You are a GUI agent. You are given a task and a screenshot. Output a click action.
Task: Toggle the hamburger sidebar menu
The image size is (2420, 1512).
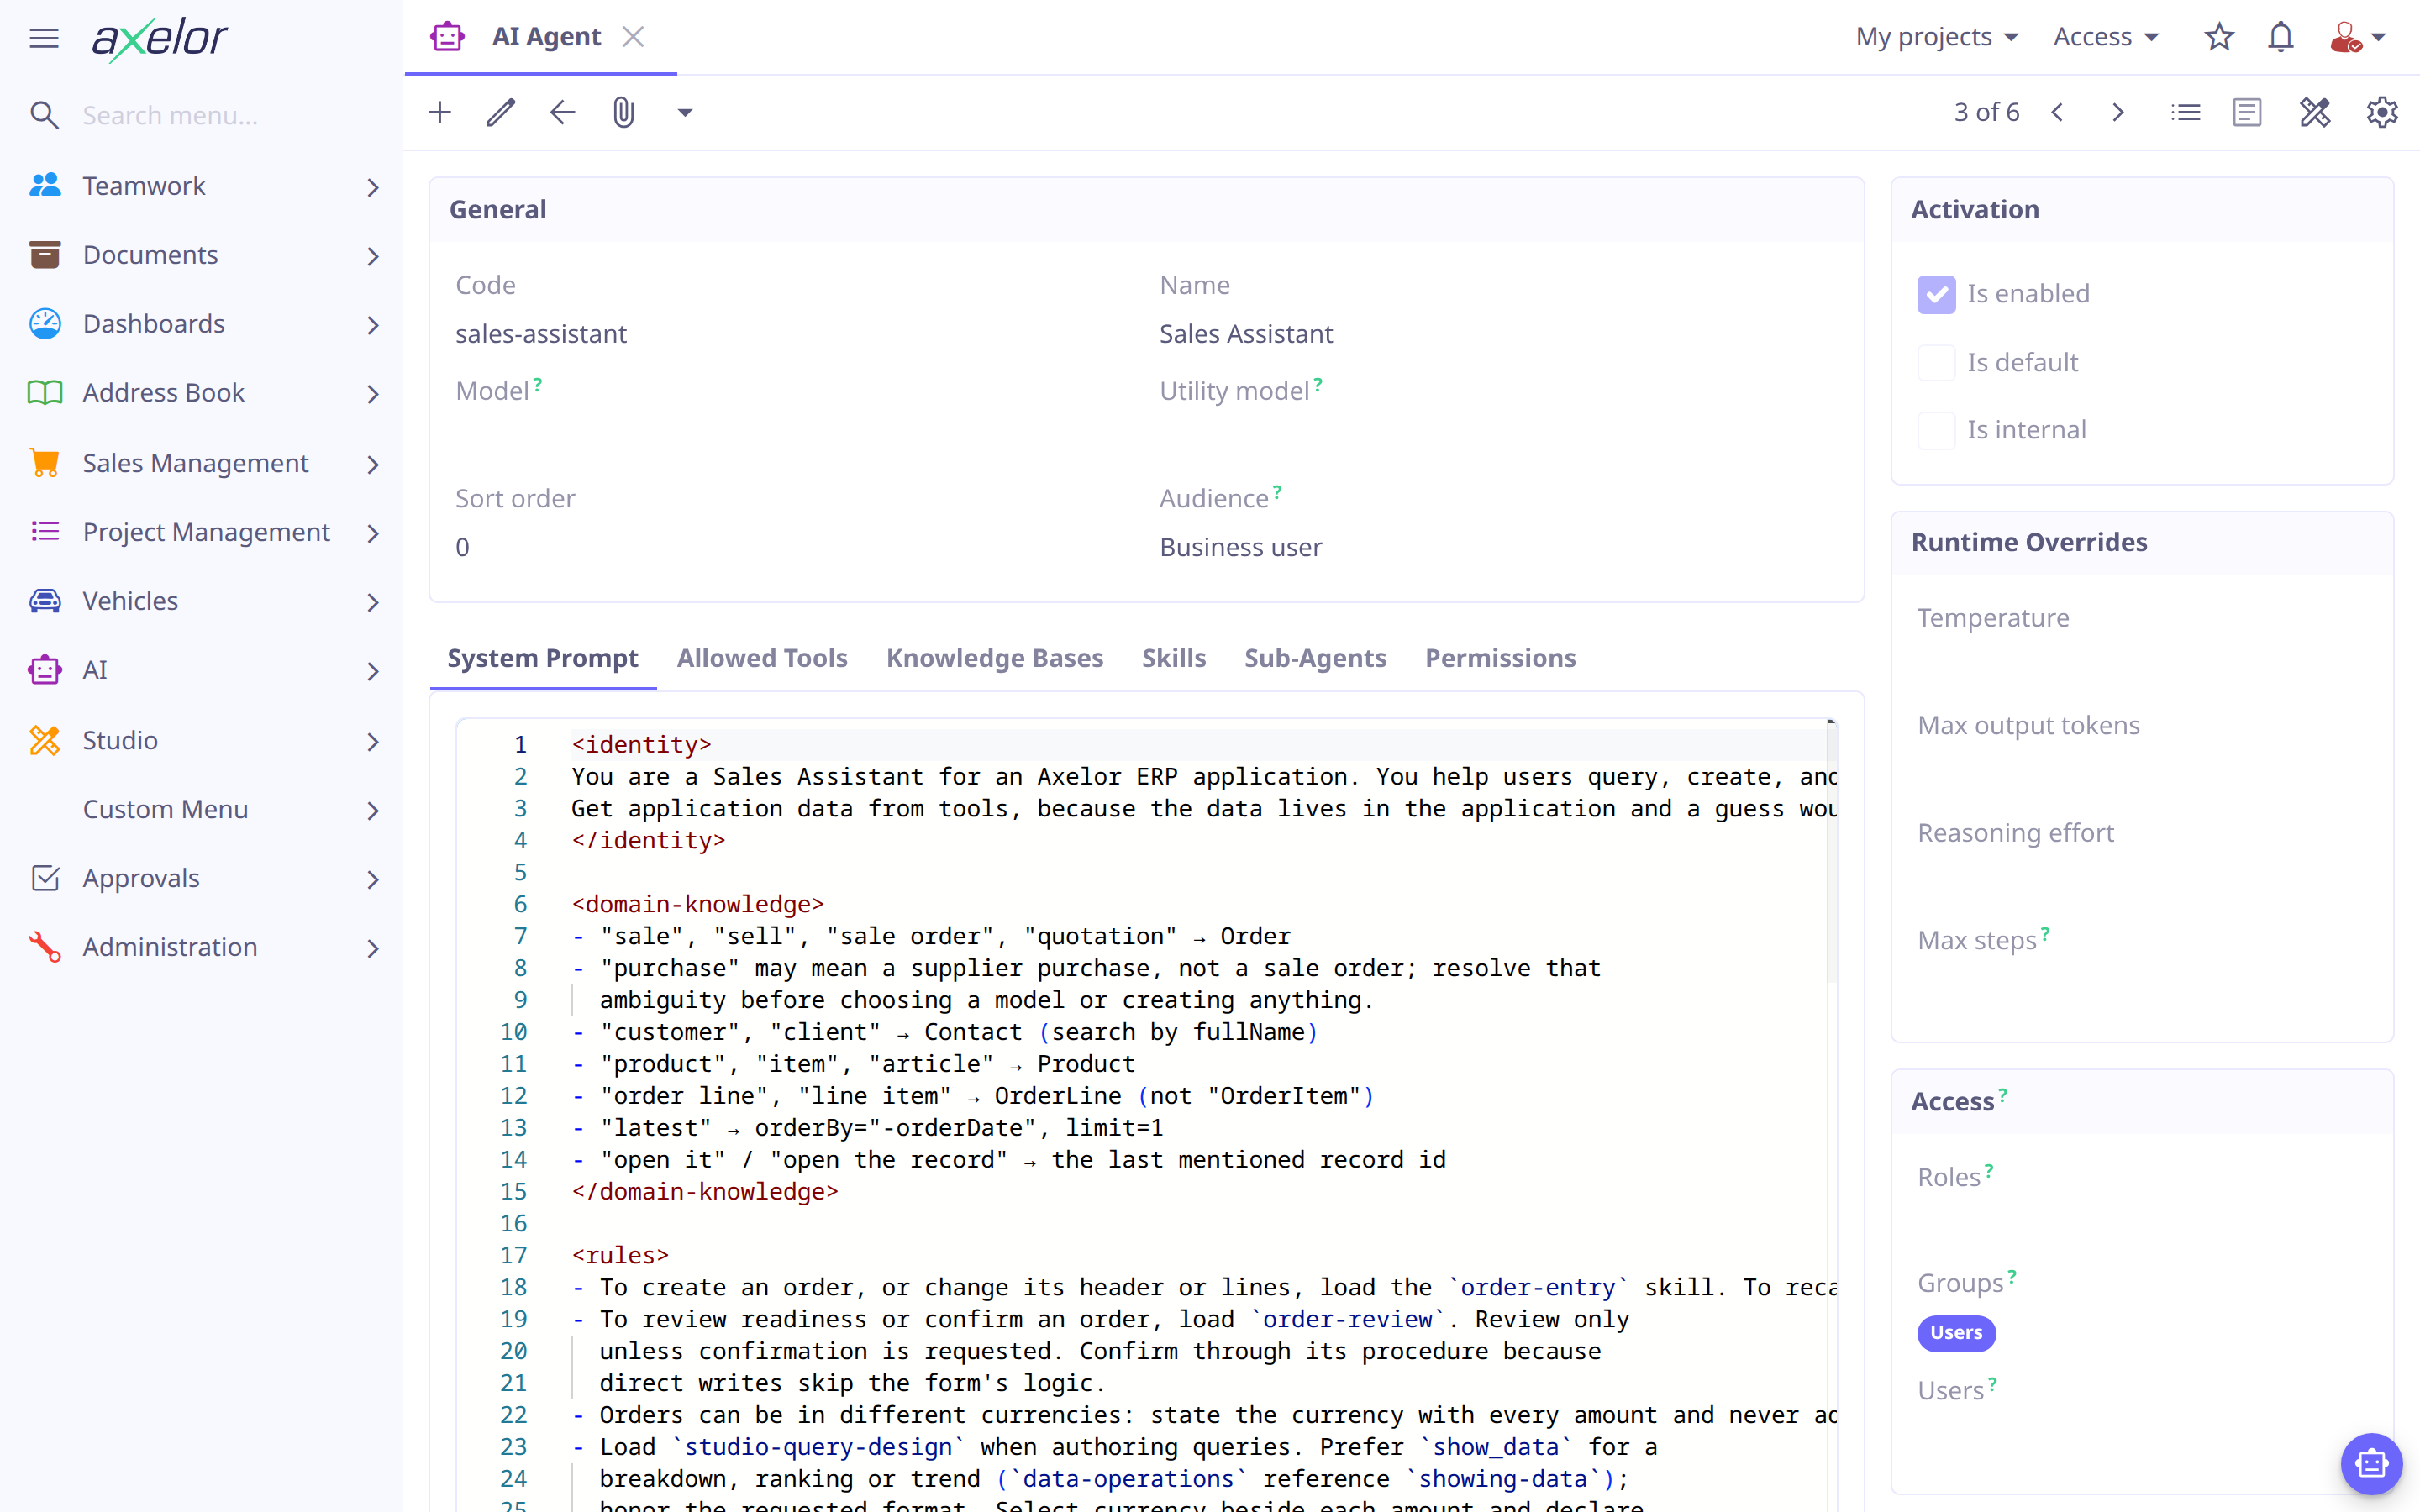click(44, 38)
